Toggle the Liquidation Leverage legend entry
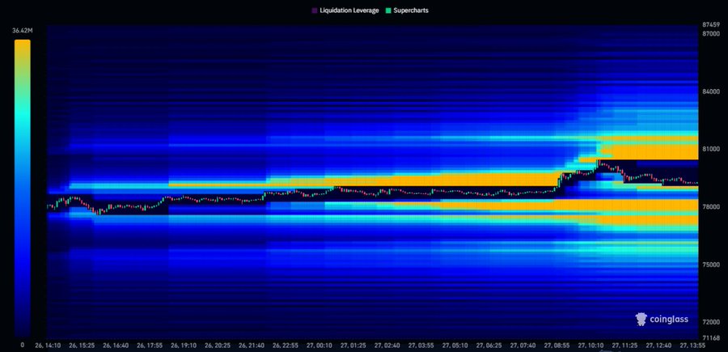The height and width of the screenshot is (352, 728). tap(345, 11)
